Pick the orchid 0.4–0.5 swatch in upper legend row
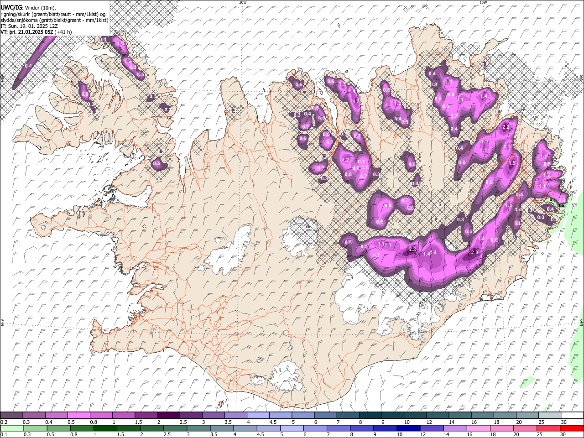This screenshot has width=584, height=438. [x=57, y=416]
